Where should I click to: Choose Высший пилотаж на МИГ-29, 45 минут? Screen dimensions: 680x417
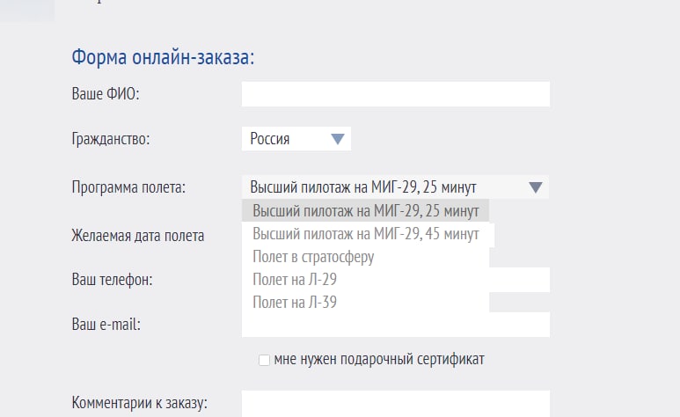[365, 234]
